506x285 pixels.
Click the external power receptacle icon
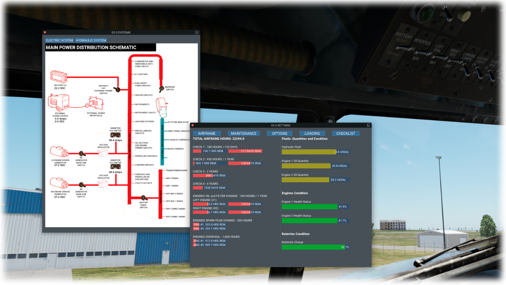[x=96, y=103]
